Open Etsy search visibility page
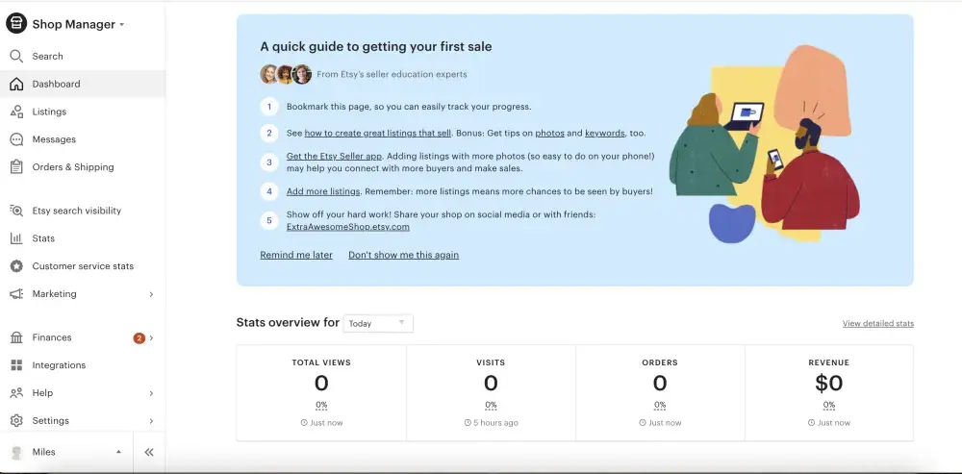962x474 pixels. click(x=76, y=211)
